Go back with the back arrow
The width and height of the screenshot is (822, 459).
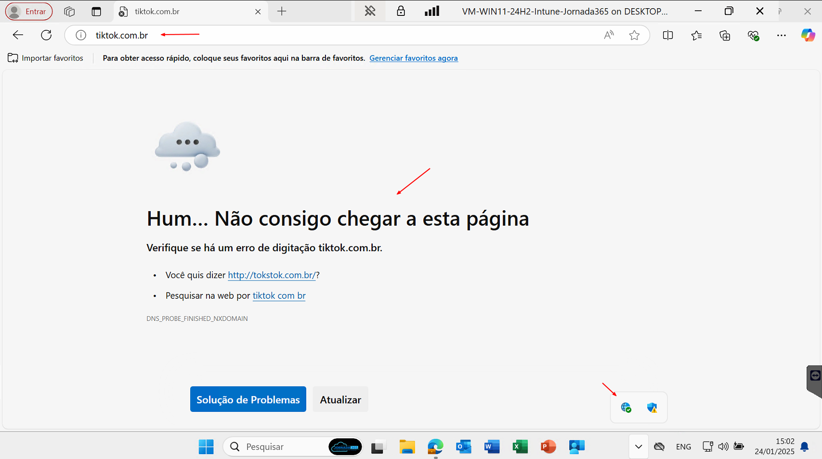pos(18,35)
